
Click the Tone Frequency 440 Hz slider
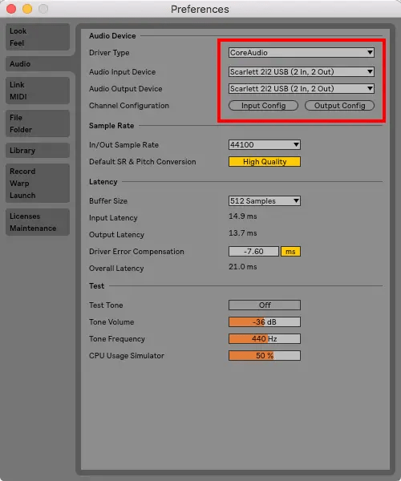265,339
